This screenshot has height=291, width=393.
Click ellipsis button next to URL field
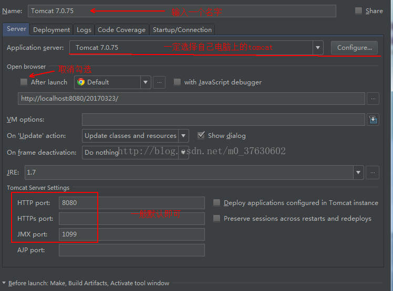[x=373, y=99]
